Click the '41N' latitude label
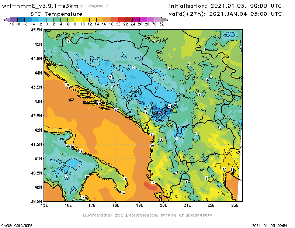295x228 pixels. (38, 159)
